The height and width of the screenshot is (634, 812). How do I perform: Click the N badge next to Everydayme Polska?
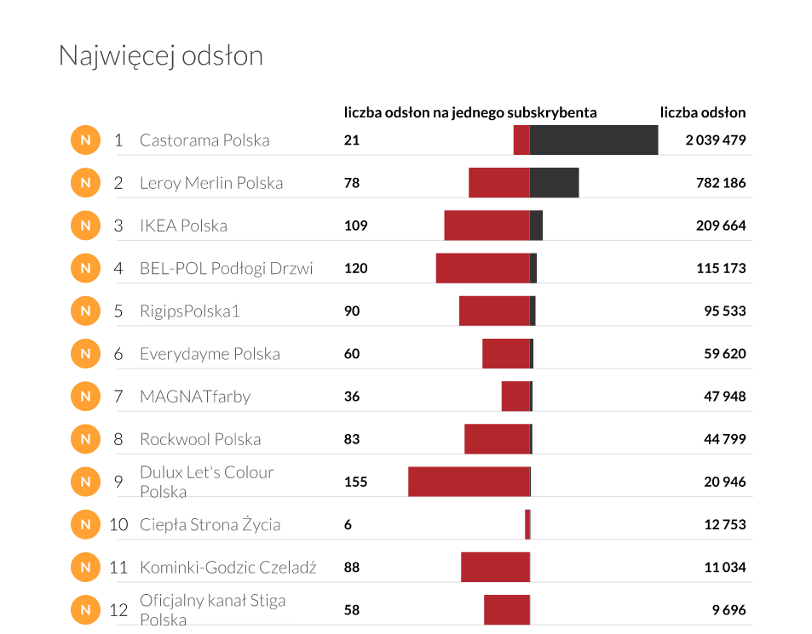pos(85,353)
